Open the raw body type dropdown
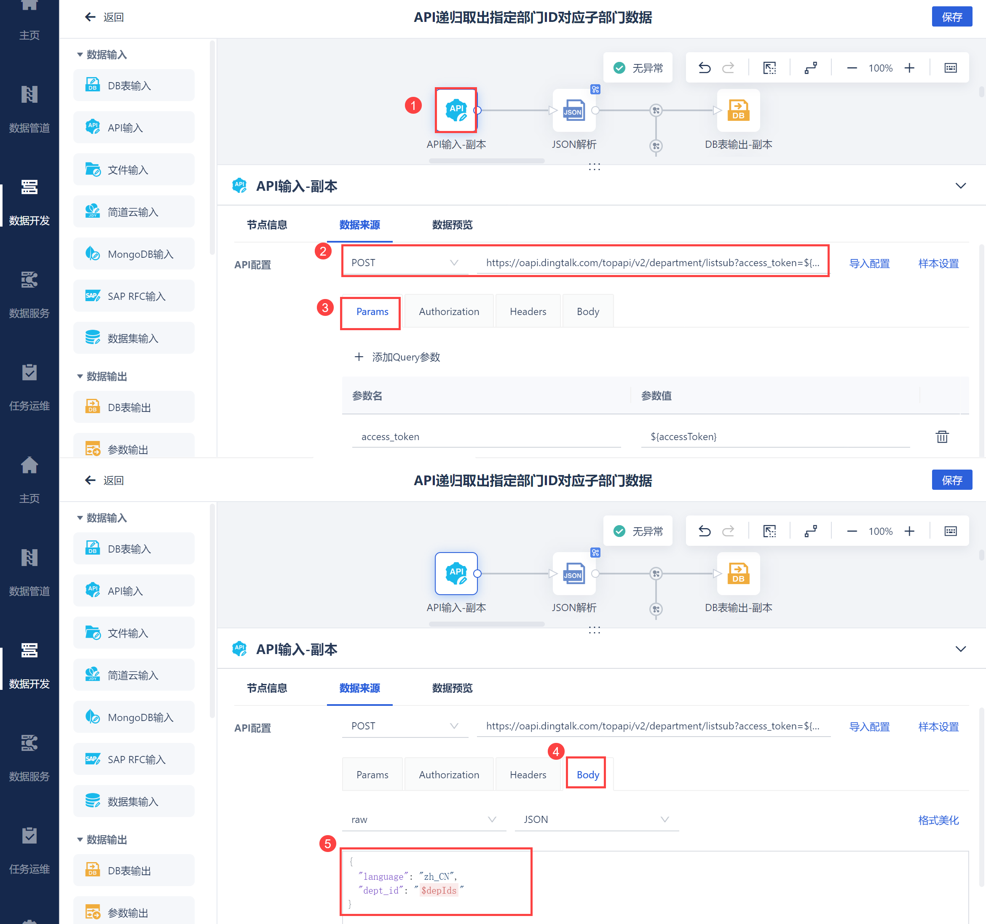The width and height of the screenshot is (986, 924). point(423,820)
